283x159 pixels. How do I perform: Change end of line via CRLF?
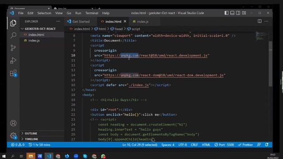click(x=195, y=145)
